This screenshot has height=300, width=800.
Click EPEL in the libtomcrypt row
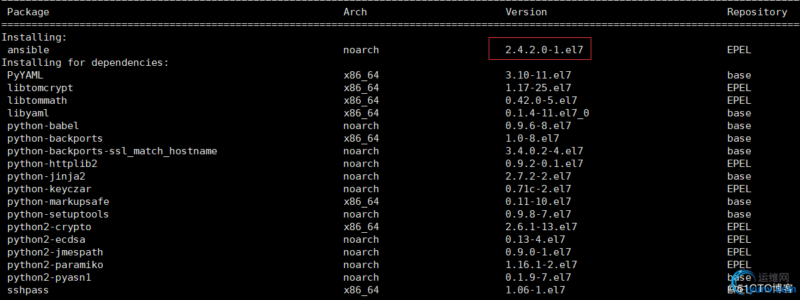point(739,88)
